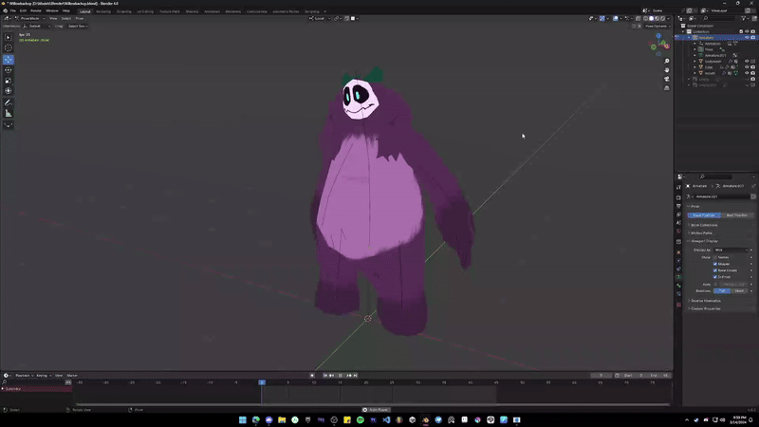Expand the Custom Properties panel
Viewport: 759px width, 427px height.
[705, 308]
